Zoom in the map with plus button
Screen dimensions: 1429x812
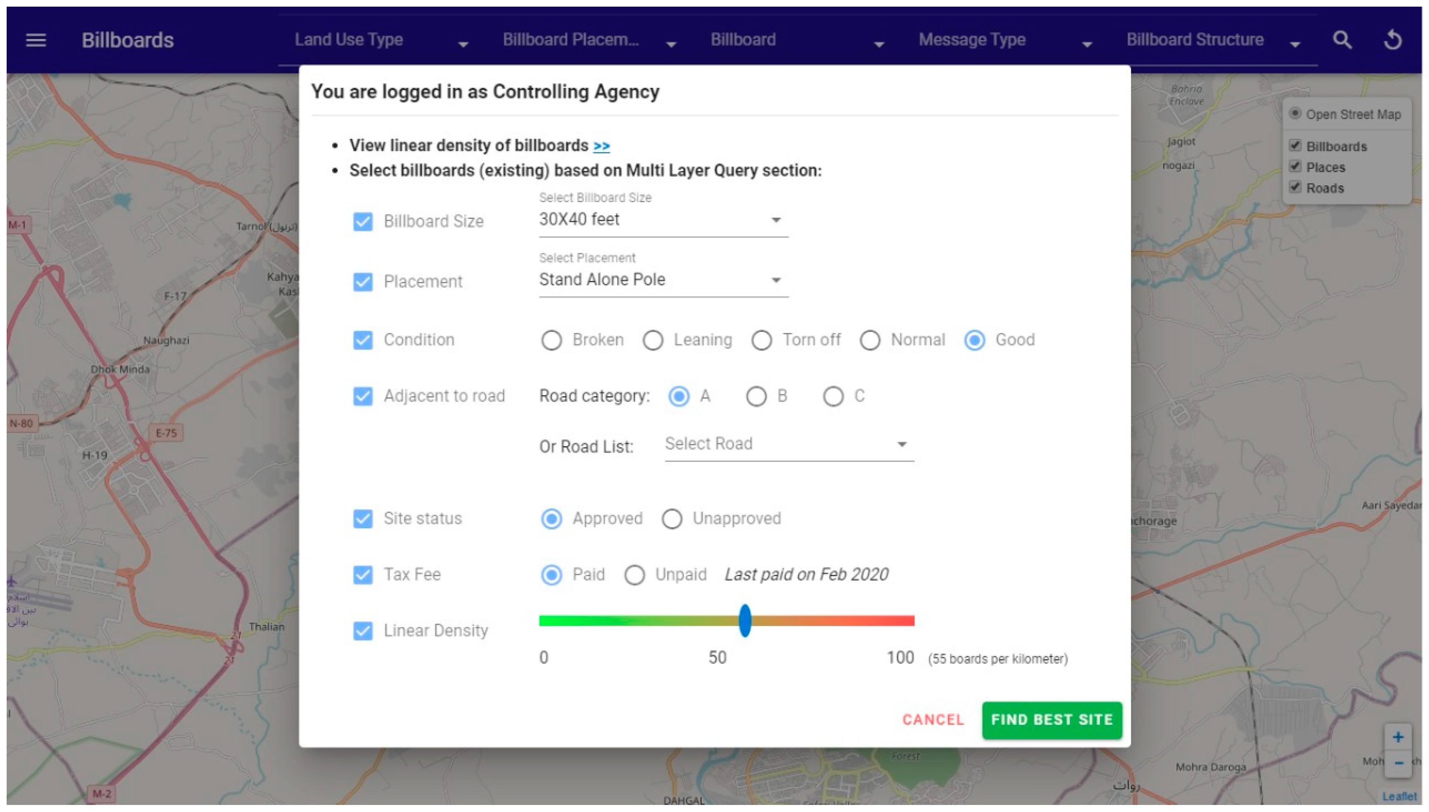tap(1398, 737)
